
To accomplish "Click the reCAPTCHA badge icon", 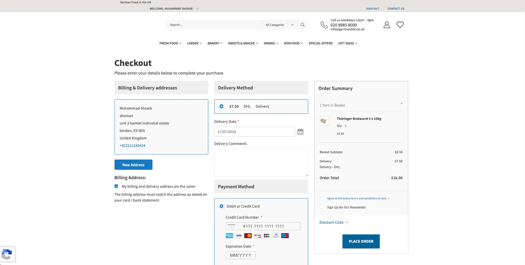I will [7, 255].
